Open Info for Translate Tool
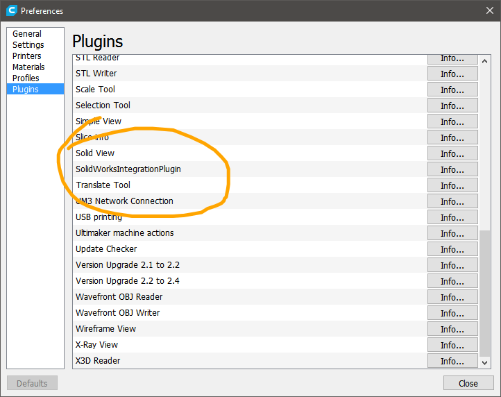 452,185
